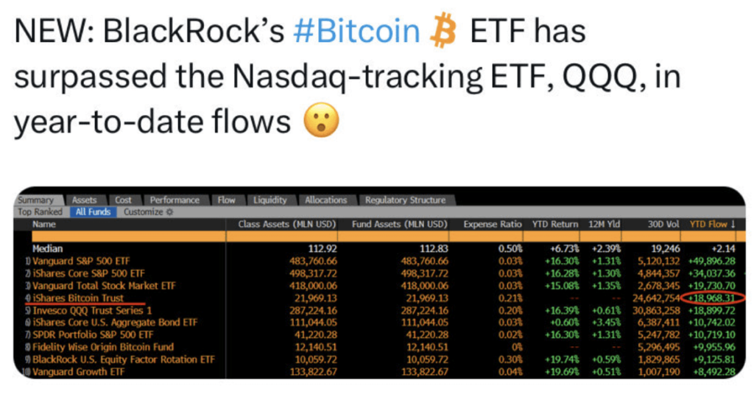Select the Performance tab
This screenshot has width=754, height=411.
175,200
